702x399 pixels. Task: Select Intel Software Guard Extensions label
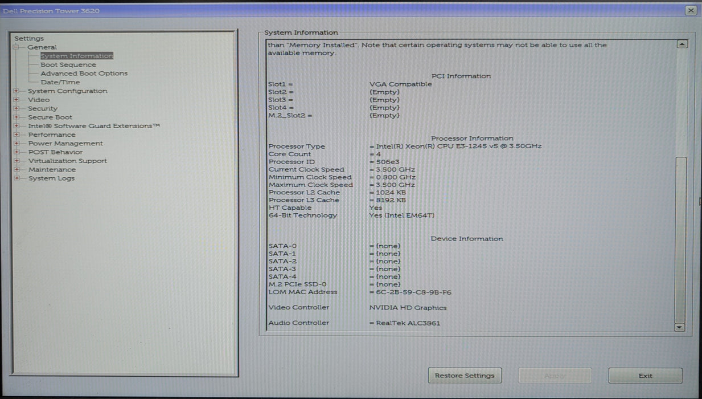(x=94, y=126)
